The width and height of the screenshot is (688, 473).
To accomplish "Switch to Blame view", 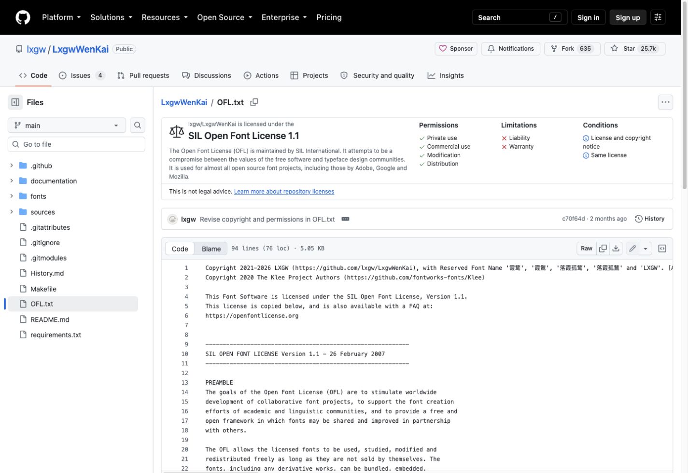I will click(x=211, y=249).
